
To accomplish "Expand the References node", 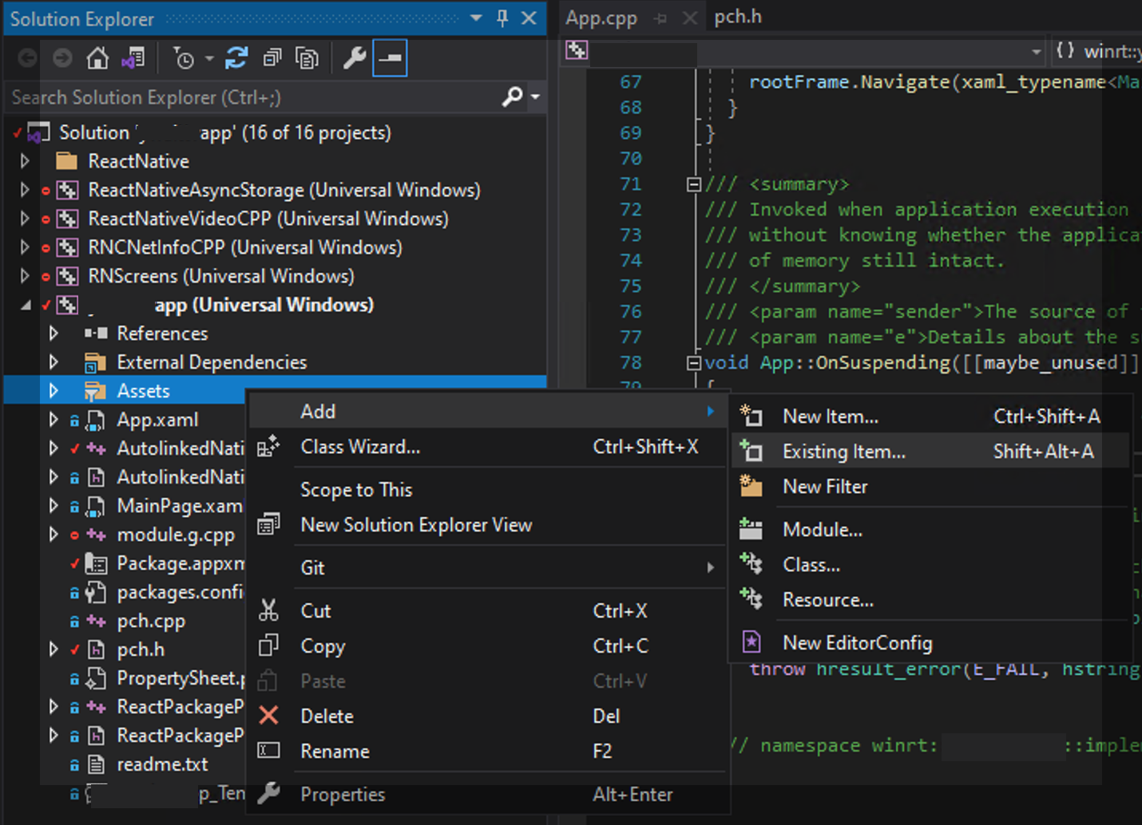I will click(x=53, y=333).
